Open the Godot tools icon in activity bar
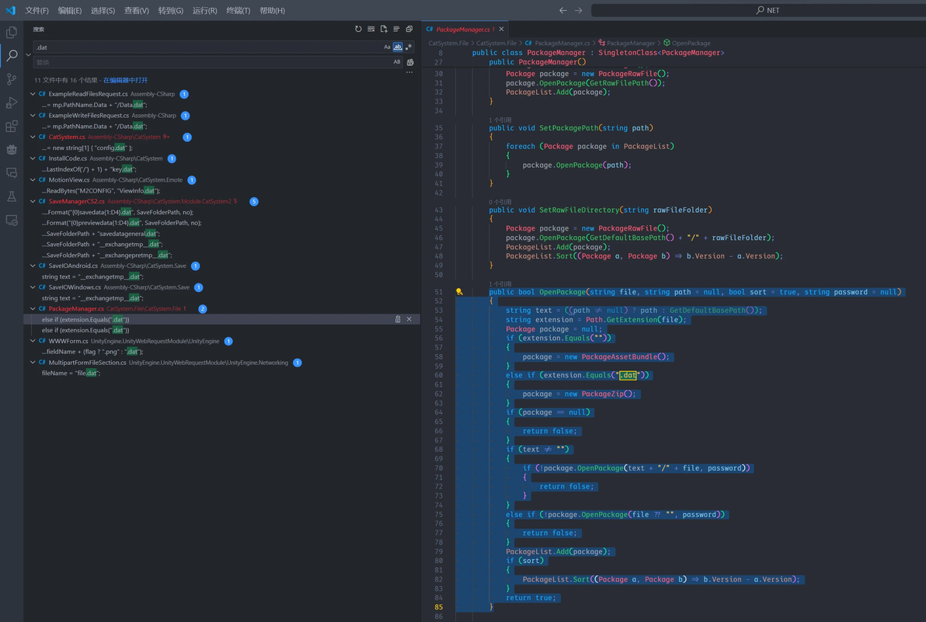926x622 pixels. point(11,149)
